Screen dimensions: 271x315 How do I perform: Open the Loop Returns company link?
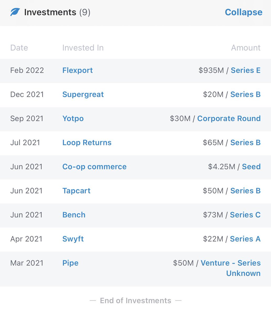coord(87,143)
